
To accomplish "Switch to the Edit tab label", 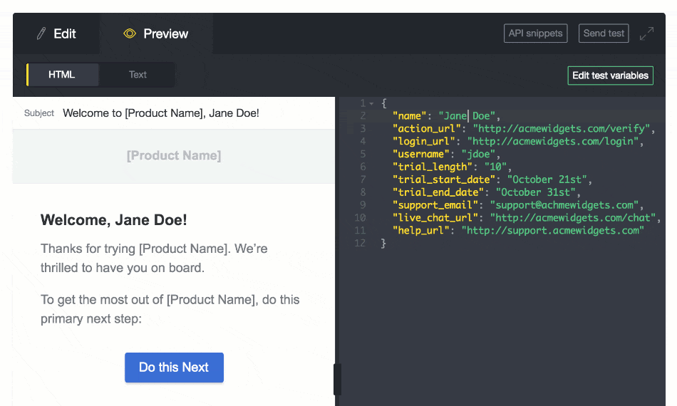I will [64, 33].
